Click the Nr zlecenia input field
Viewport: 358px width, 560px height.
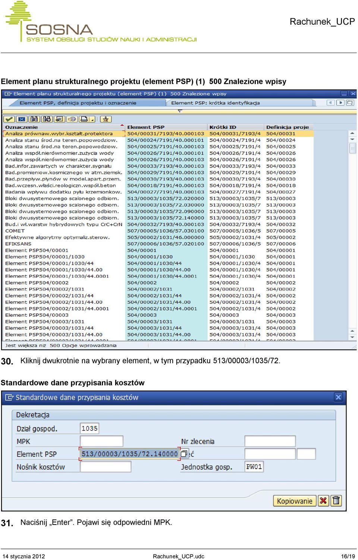270,441
